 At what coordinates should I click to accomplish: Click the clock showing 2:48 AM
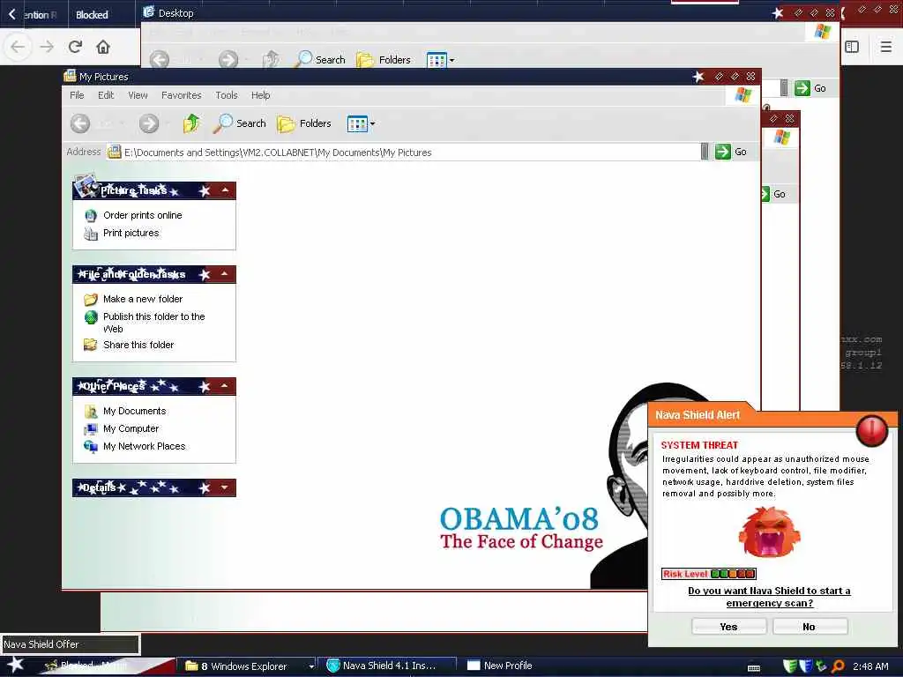870,666
